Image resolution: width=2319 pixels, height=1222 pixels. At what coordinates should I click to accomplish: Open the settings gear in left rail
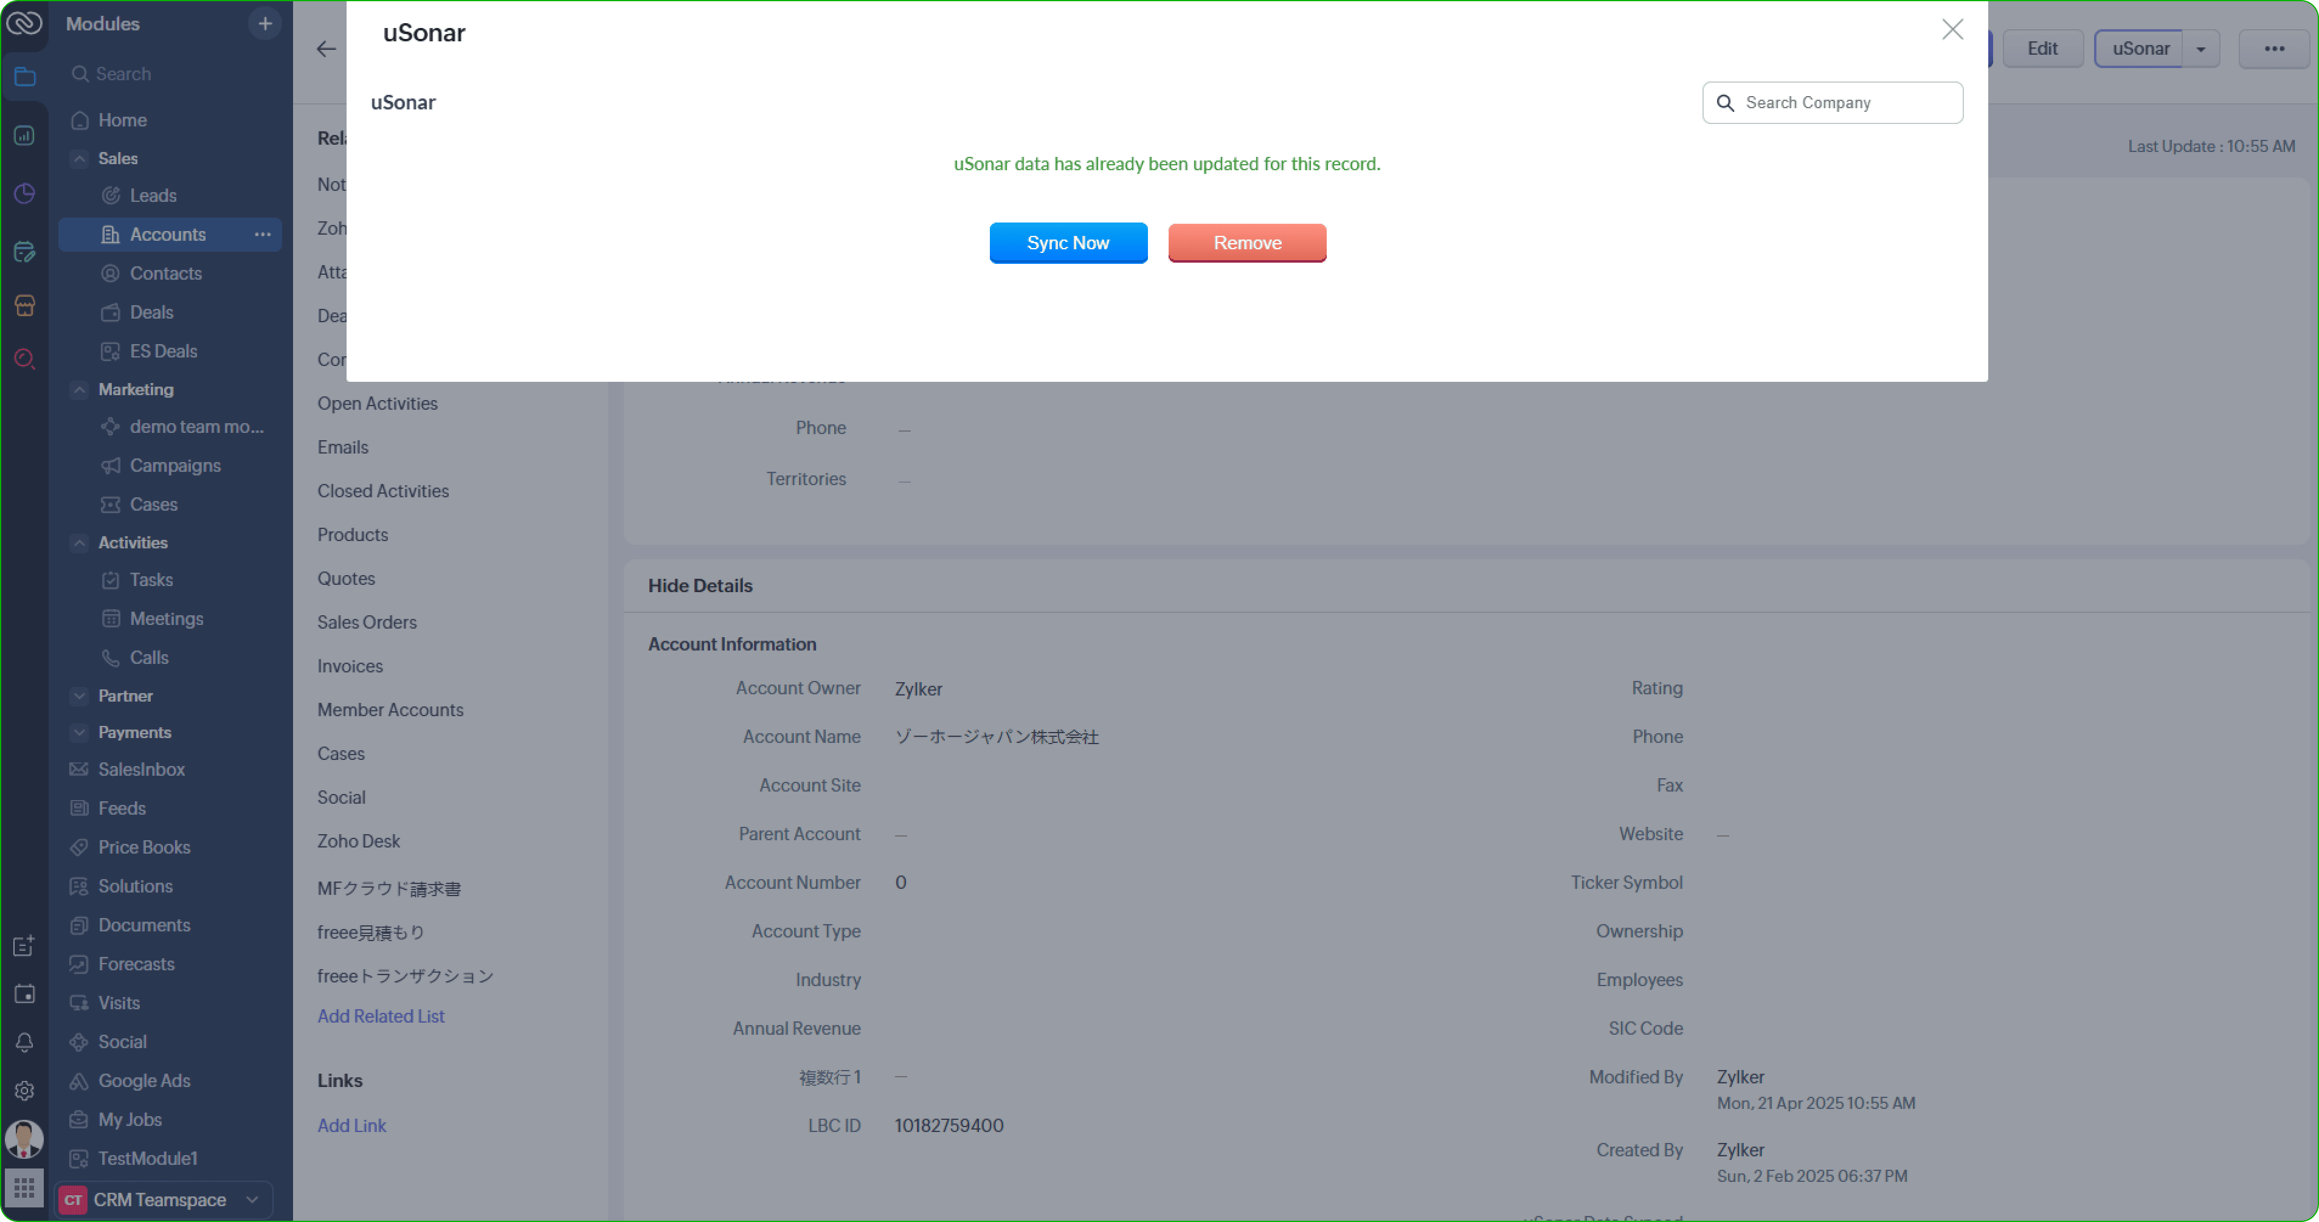(24, 1091)
